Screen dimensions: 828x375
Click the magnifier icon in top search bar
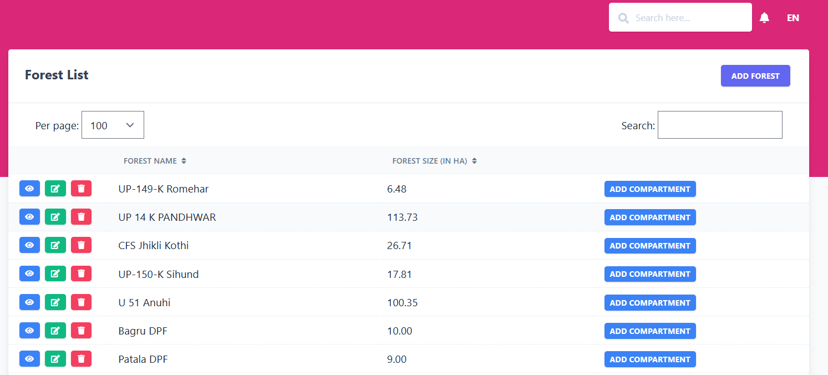(x=623, y=17)
